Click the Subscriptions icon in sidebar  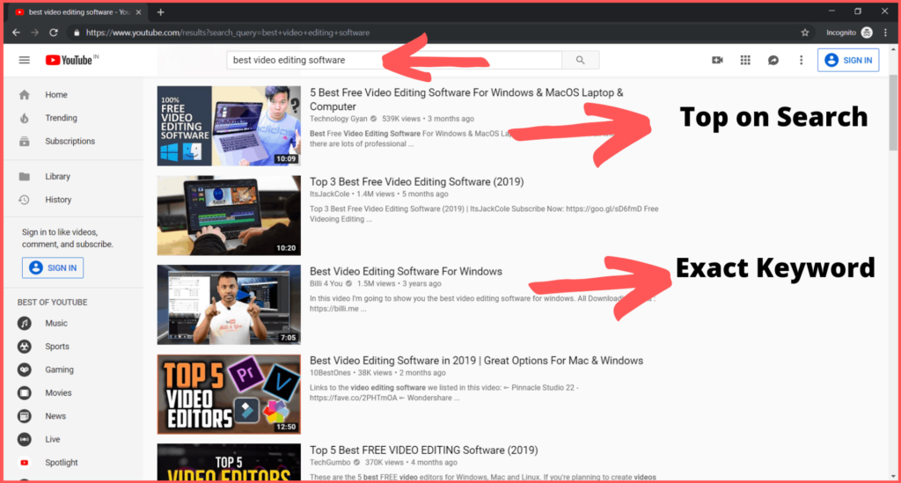pos(24,142)
